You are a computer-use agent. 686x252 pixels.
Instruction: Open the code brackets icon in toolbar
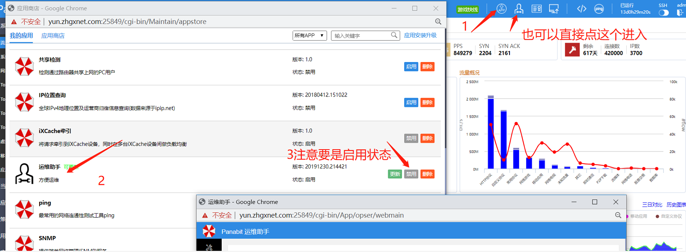pos(581,9)
